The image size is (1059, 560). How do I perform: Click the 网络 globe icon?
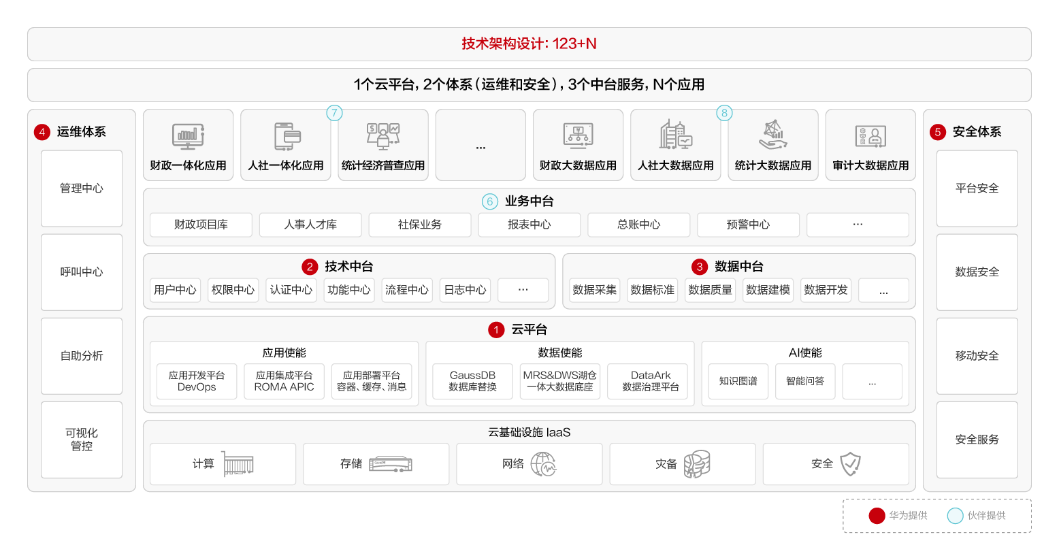[543, 464]
